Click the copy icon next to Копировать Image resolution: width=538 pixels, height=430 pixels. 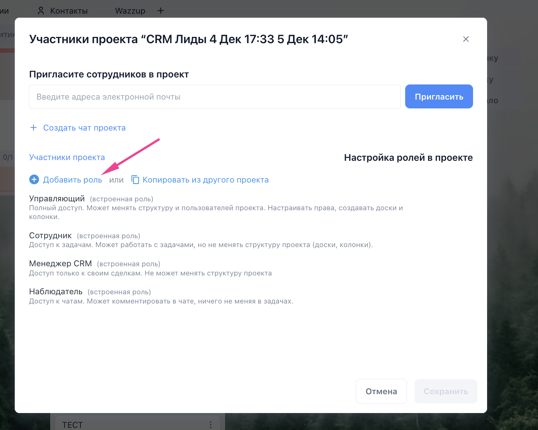pyautogui.click(x=135, y=180)
